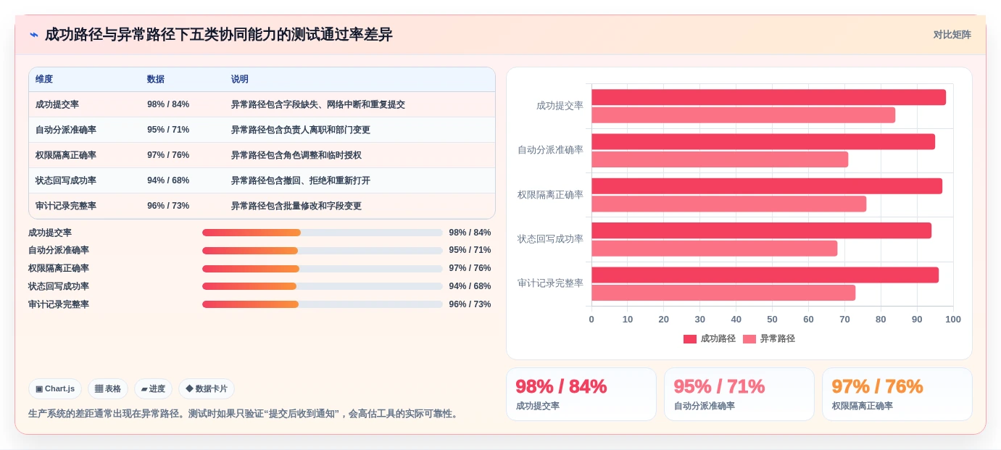The image size is (1001, 450).
Task: Click the page title 成功路径与异常路径下五类协同能力
Action: click(x=219, y=35)
